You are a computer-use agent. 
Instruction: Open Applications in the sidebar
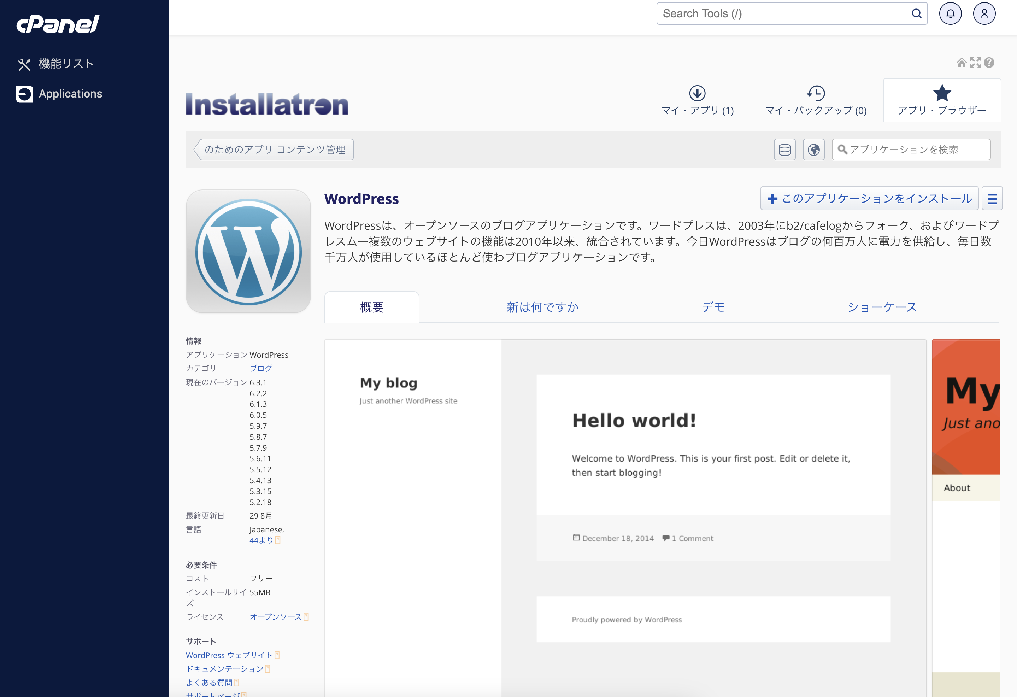click(59, 94)
